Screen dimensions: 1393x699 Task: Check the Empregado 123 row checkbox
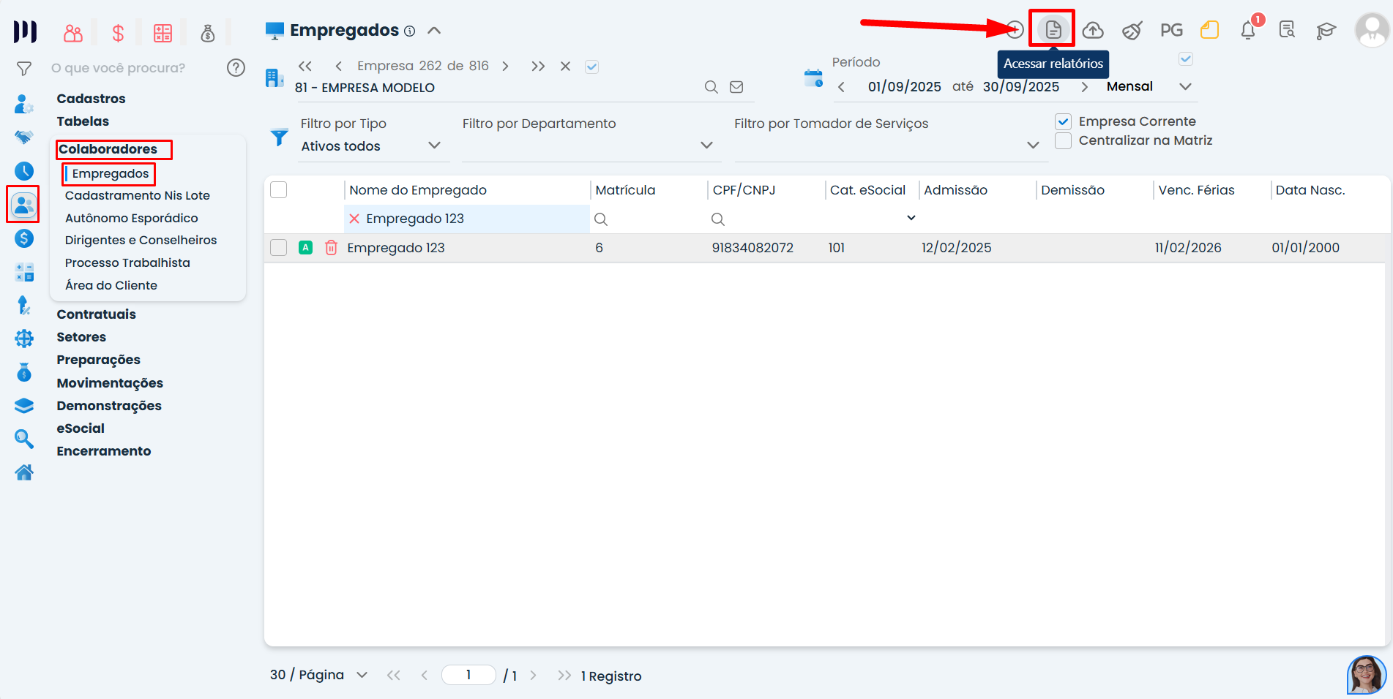[279, 248]
